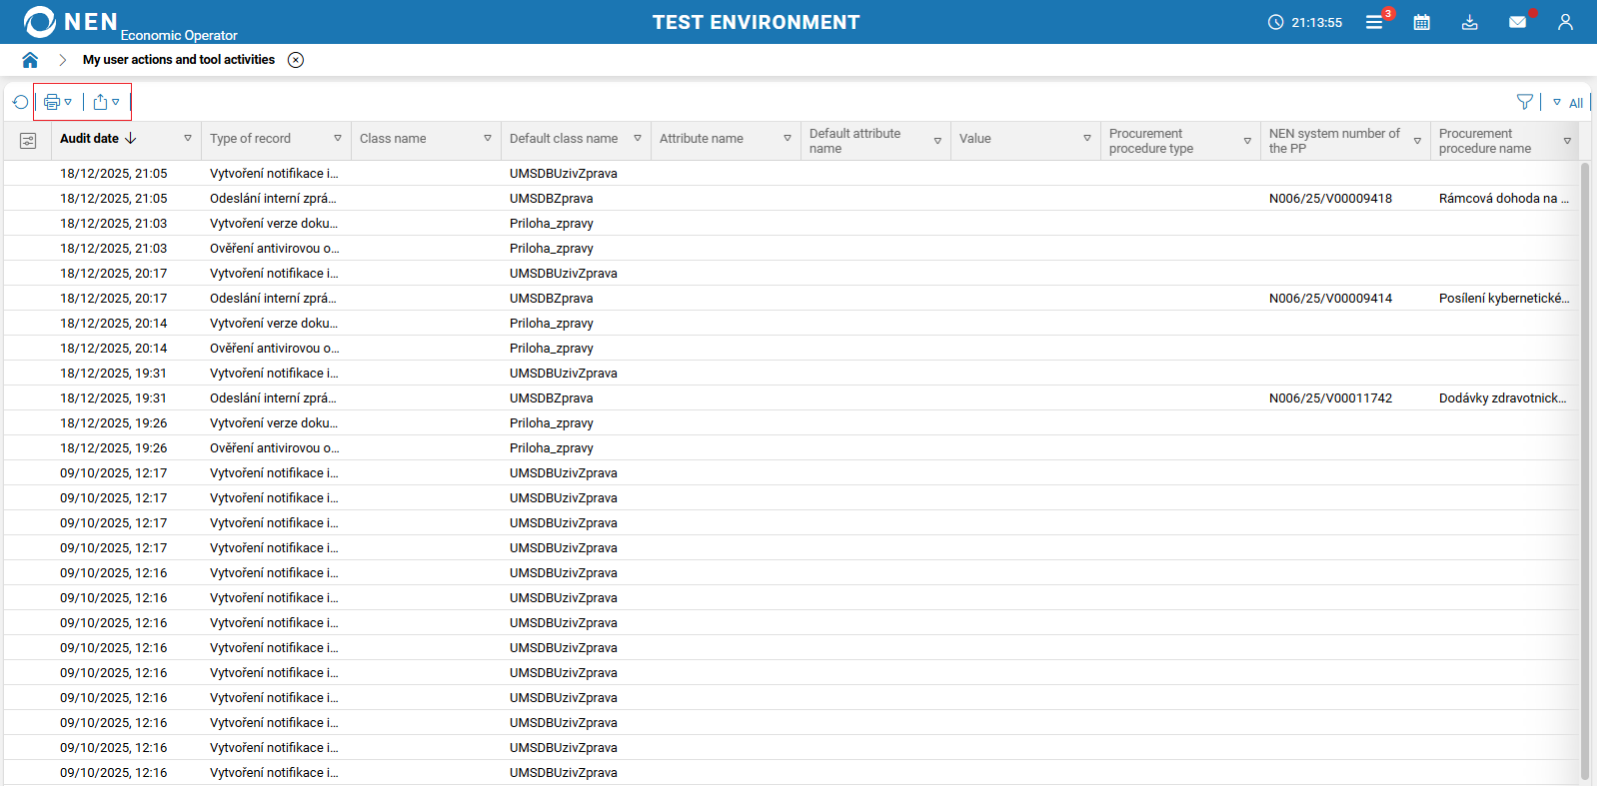Screen dimensions: 1597x786
Task: Click Odeslání interní zprá at 18/12/2025, 20:17
Action: pos(273,299)
